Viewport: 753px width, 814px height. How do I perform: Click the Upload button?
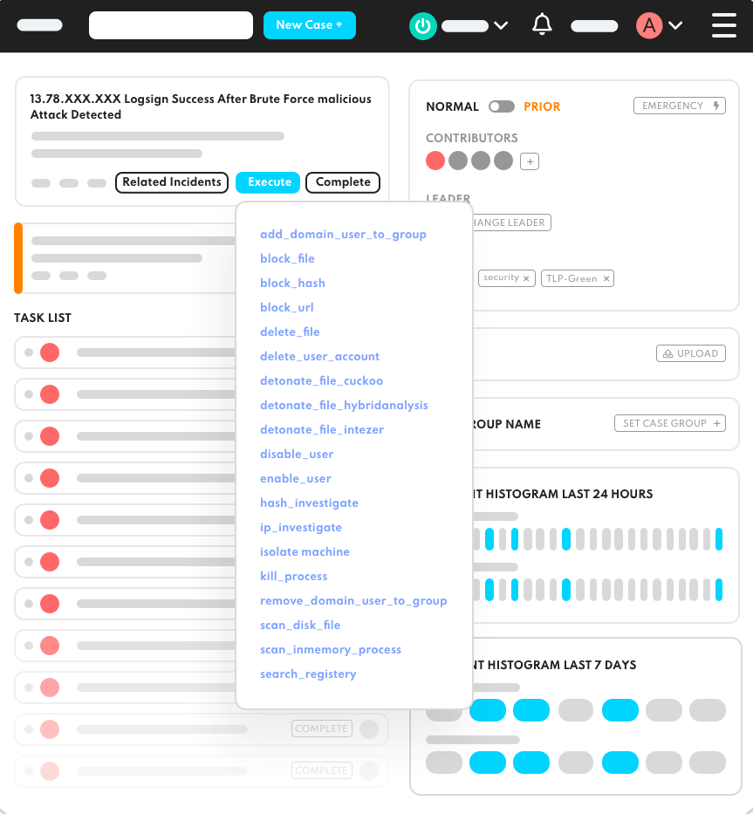coord(690,353)
